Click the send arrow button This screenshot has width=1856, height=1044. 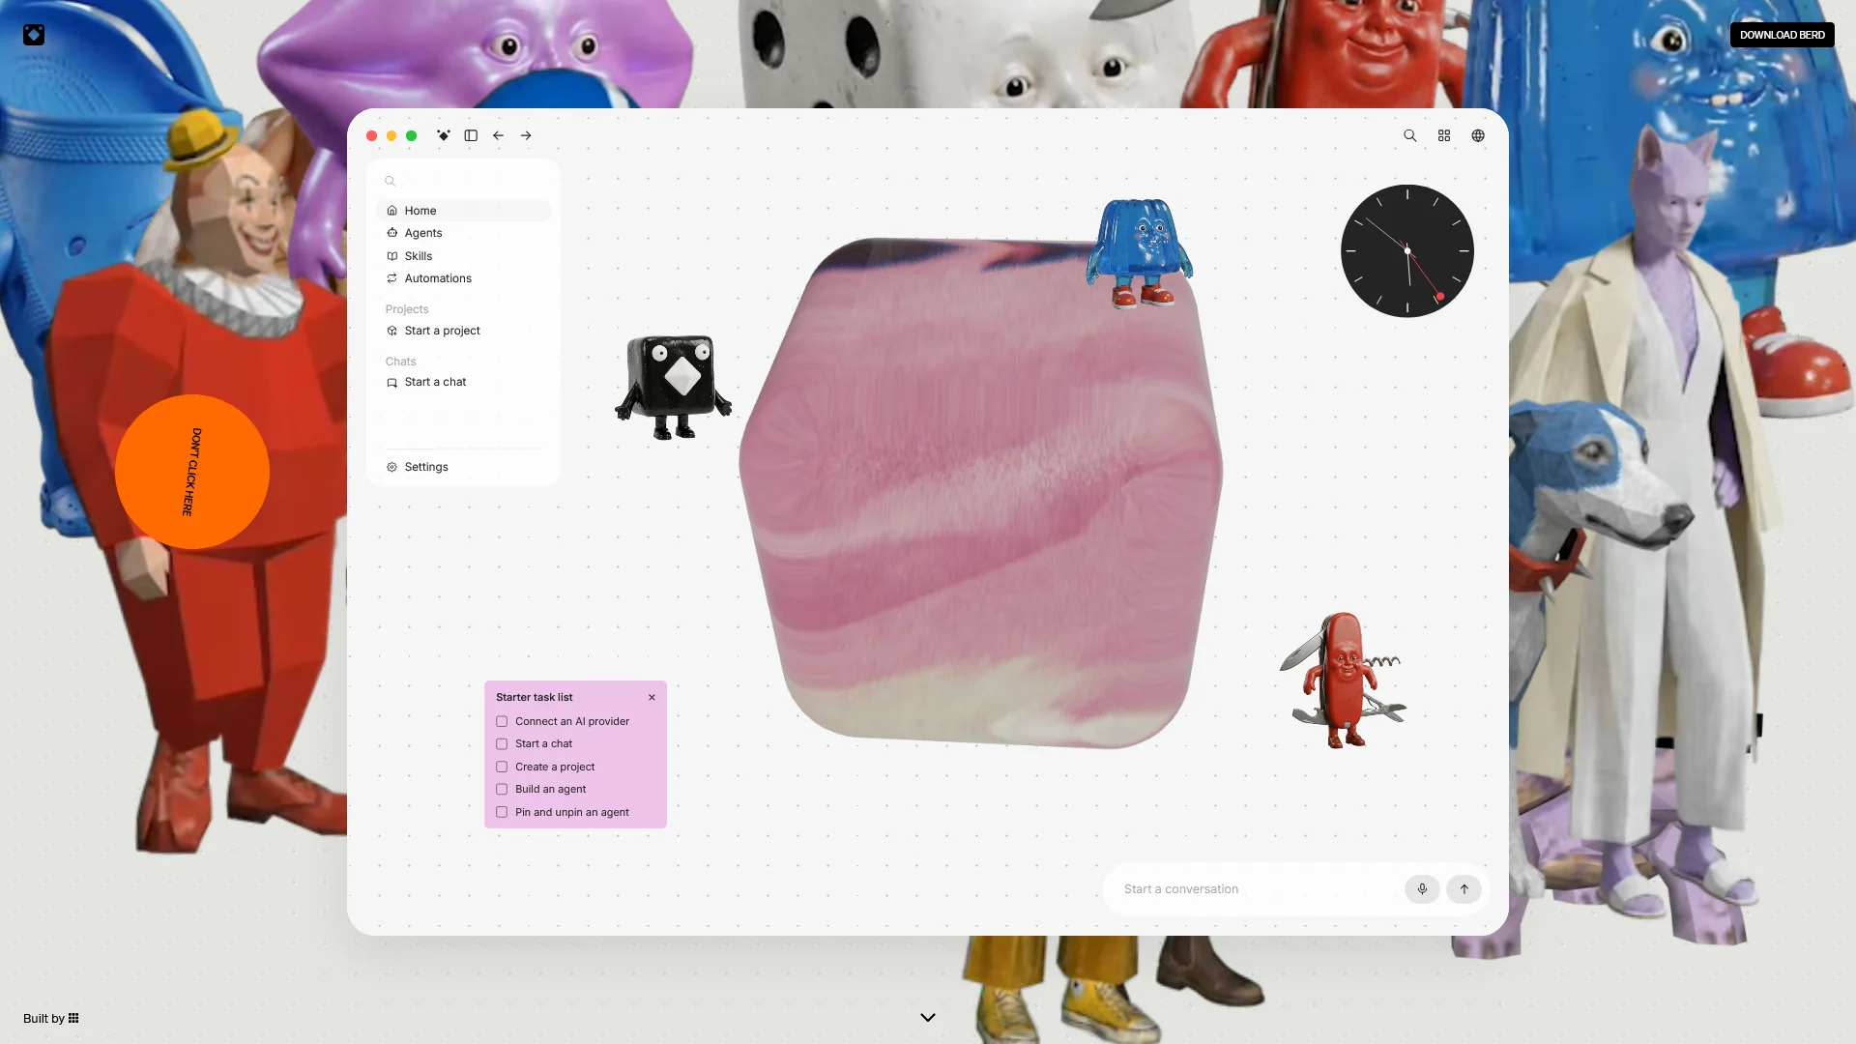[1464, 889]
